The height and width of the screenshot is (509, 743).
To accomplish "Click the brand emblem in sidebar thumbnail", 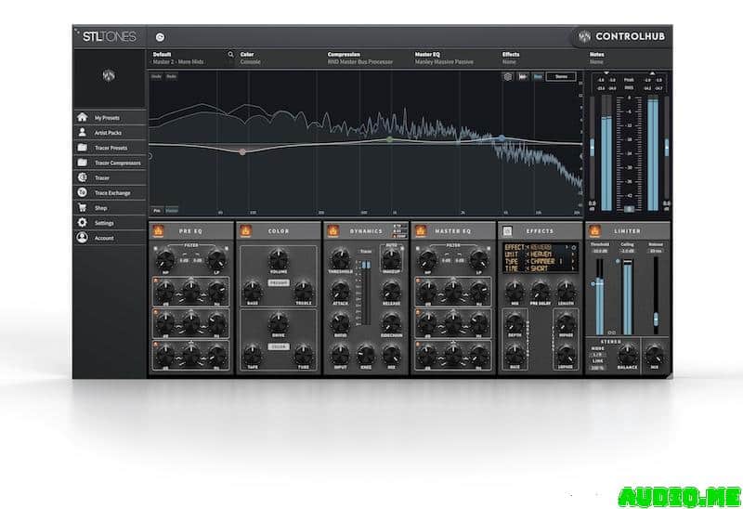I will tap(109, 75).
